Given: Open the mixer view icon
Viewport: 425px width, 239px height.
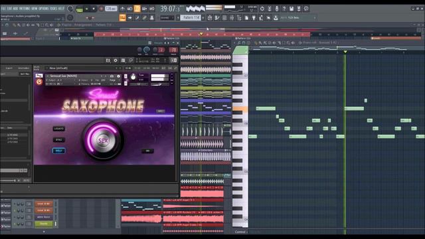Looking at the screenshot, I should point(232,18).
